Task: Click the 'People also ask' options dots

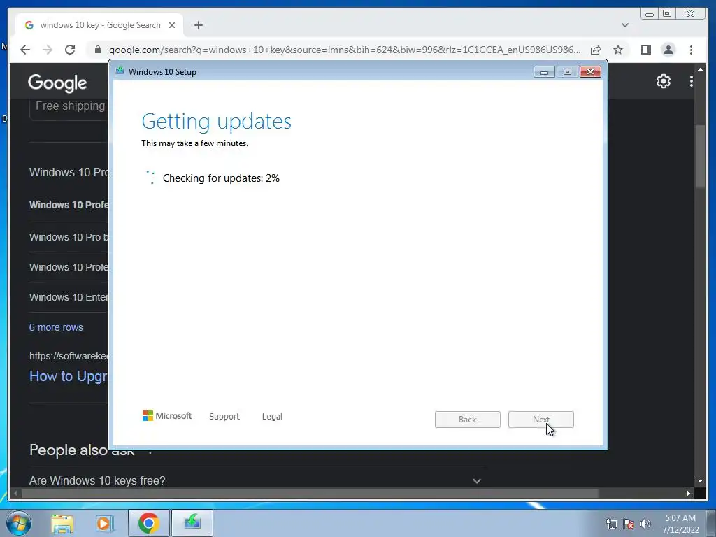Action: [150, 452]
